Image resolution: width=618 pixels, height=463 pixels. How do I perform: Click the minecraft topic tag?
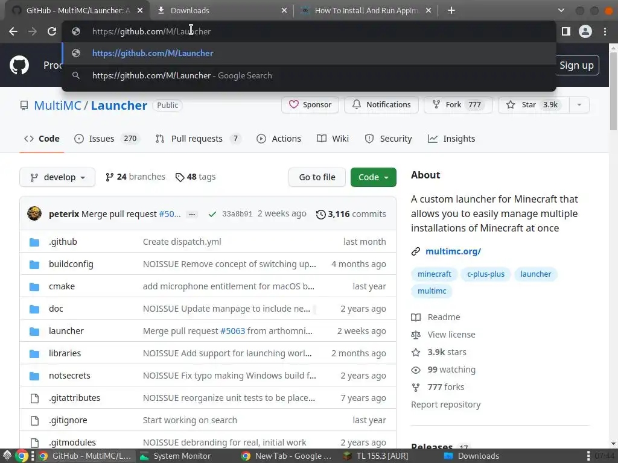click(x=435, y=274)
